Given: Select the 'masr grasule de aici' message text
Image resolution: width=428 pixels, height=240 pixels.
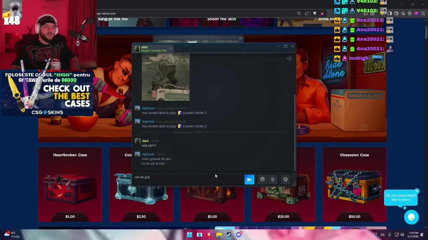Looking at the screenshot, I should pos(156,159).
